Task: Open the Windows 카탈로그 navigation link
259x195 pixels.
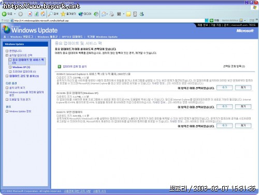Action: 22,37
